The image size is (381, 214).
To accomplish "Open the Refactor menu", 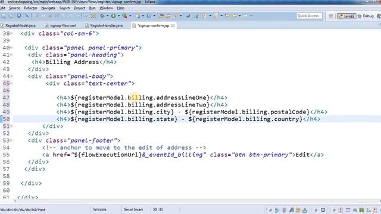I will tap(30, 8).
